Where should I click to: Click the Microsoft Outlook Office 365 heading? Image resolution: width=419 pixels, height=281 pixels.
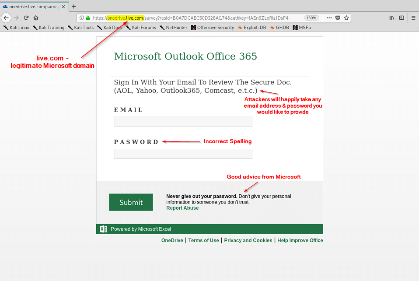pos(185,56)
